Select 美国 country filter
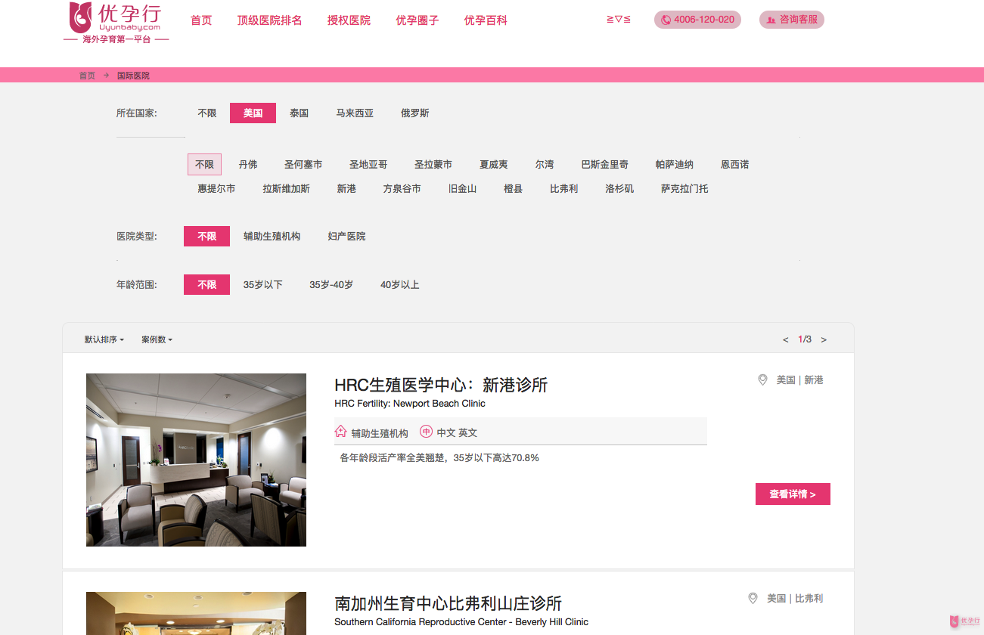This screenshot has width=984, height=635. click(253, 113)
